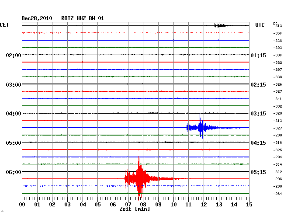Click the DC offset value -326
The height and width of the screenshot is (216, 284).
277,84
